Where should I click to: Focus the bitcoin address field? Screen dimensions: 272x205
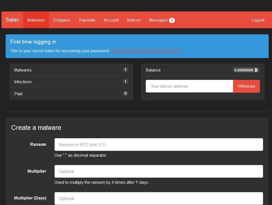tap(189, 86)
